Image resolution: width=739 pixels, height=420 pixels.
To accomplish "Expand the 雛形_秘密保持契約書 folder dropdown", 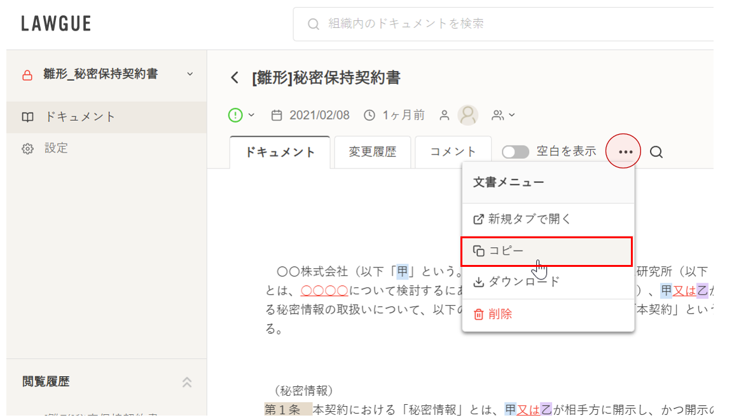I will coord(190,74).
